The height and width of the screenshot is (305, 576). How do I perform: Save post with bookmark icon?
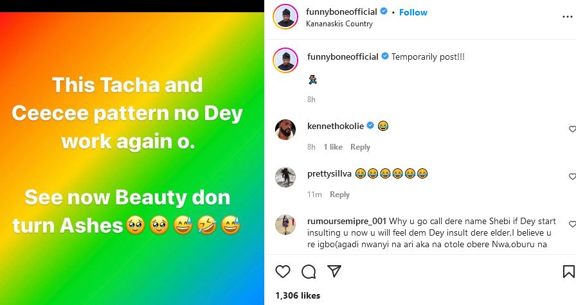(x=569, y=272)
